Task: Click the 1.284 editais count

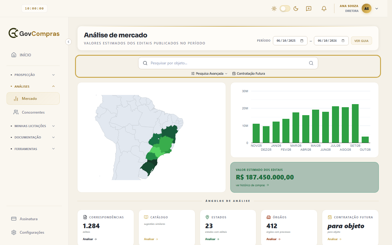Action: click(x=91, y=226)
